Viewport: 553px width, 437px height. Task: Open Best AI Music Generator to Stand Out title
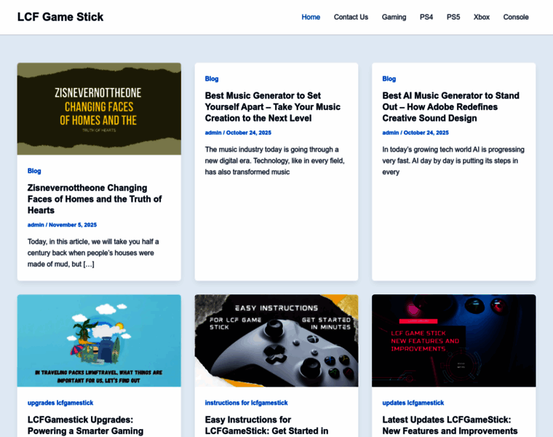tap(450, 107)
